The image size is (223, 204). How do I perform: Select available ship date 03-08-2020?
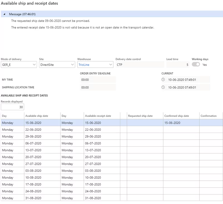click(x=42, y=171)
